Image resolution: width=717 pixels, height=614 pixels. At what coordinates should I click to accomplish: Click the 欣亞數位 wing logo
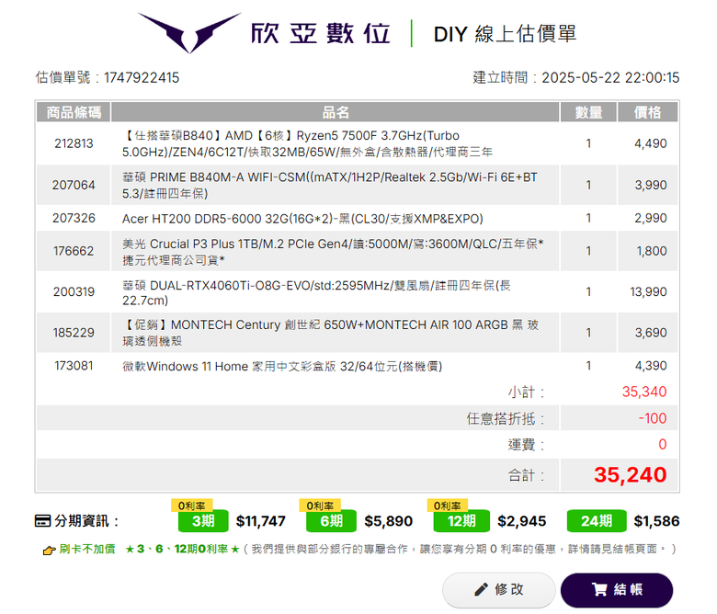click(x=189, y=33)
